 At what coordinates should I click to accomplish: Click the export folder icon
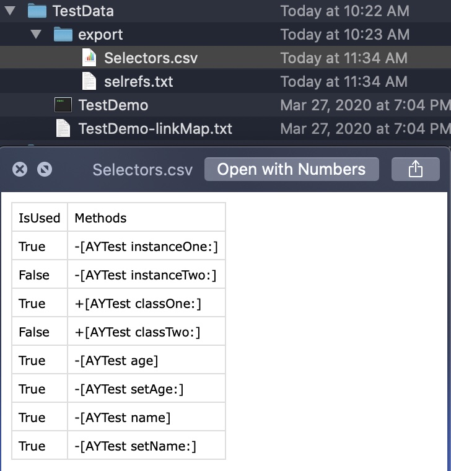point(63,34)
